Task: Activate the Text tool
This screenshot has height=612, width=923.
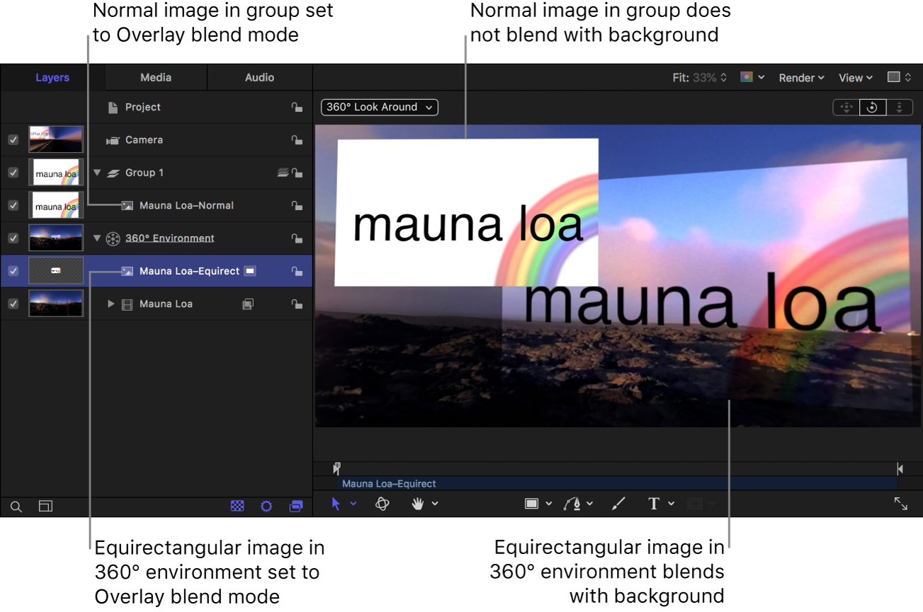Action: point(653,503)
